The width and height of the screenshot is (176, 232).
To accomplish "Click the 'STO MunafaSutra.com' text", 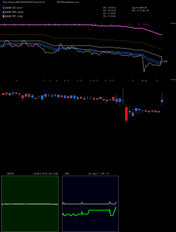I will 67,2.
